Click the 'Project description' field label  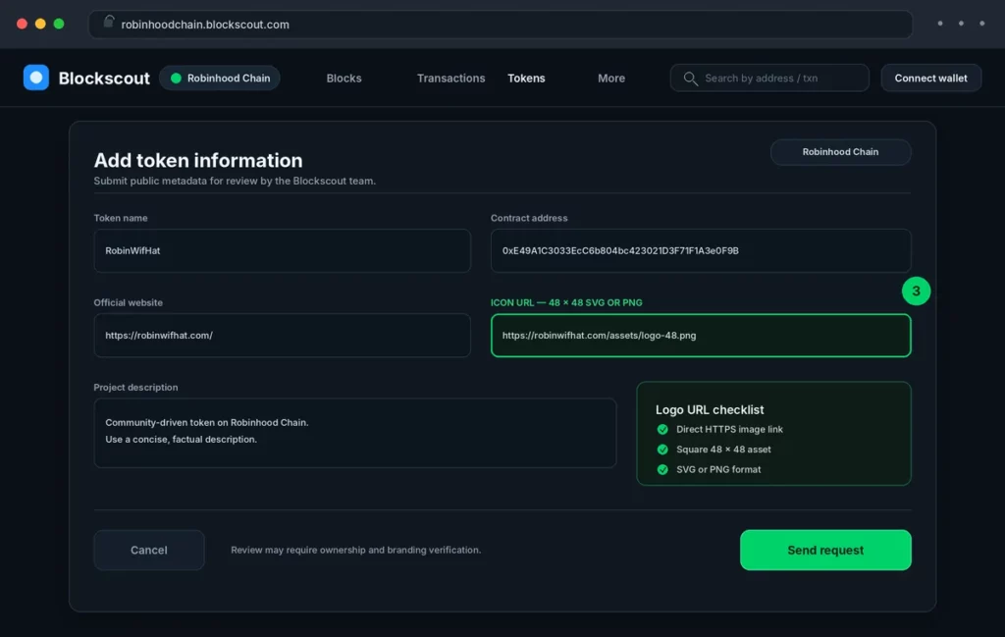coord(135,387)
